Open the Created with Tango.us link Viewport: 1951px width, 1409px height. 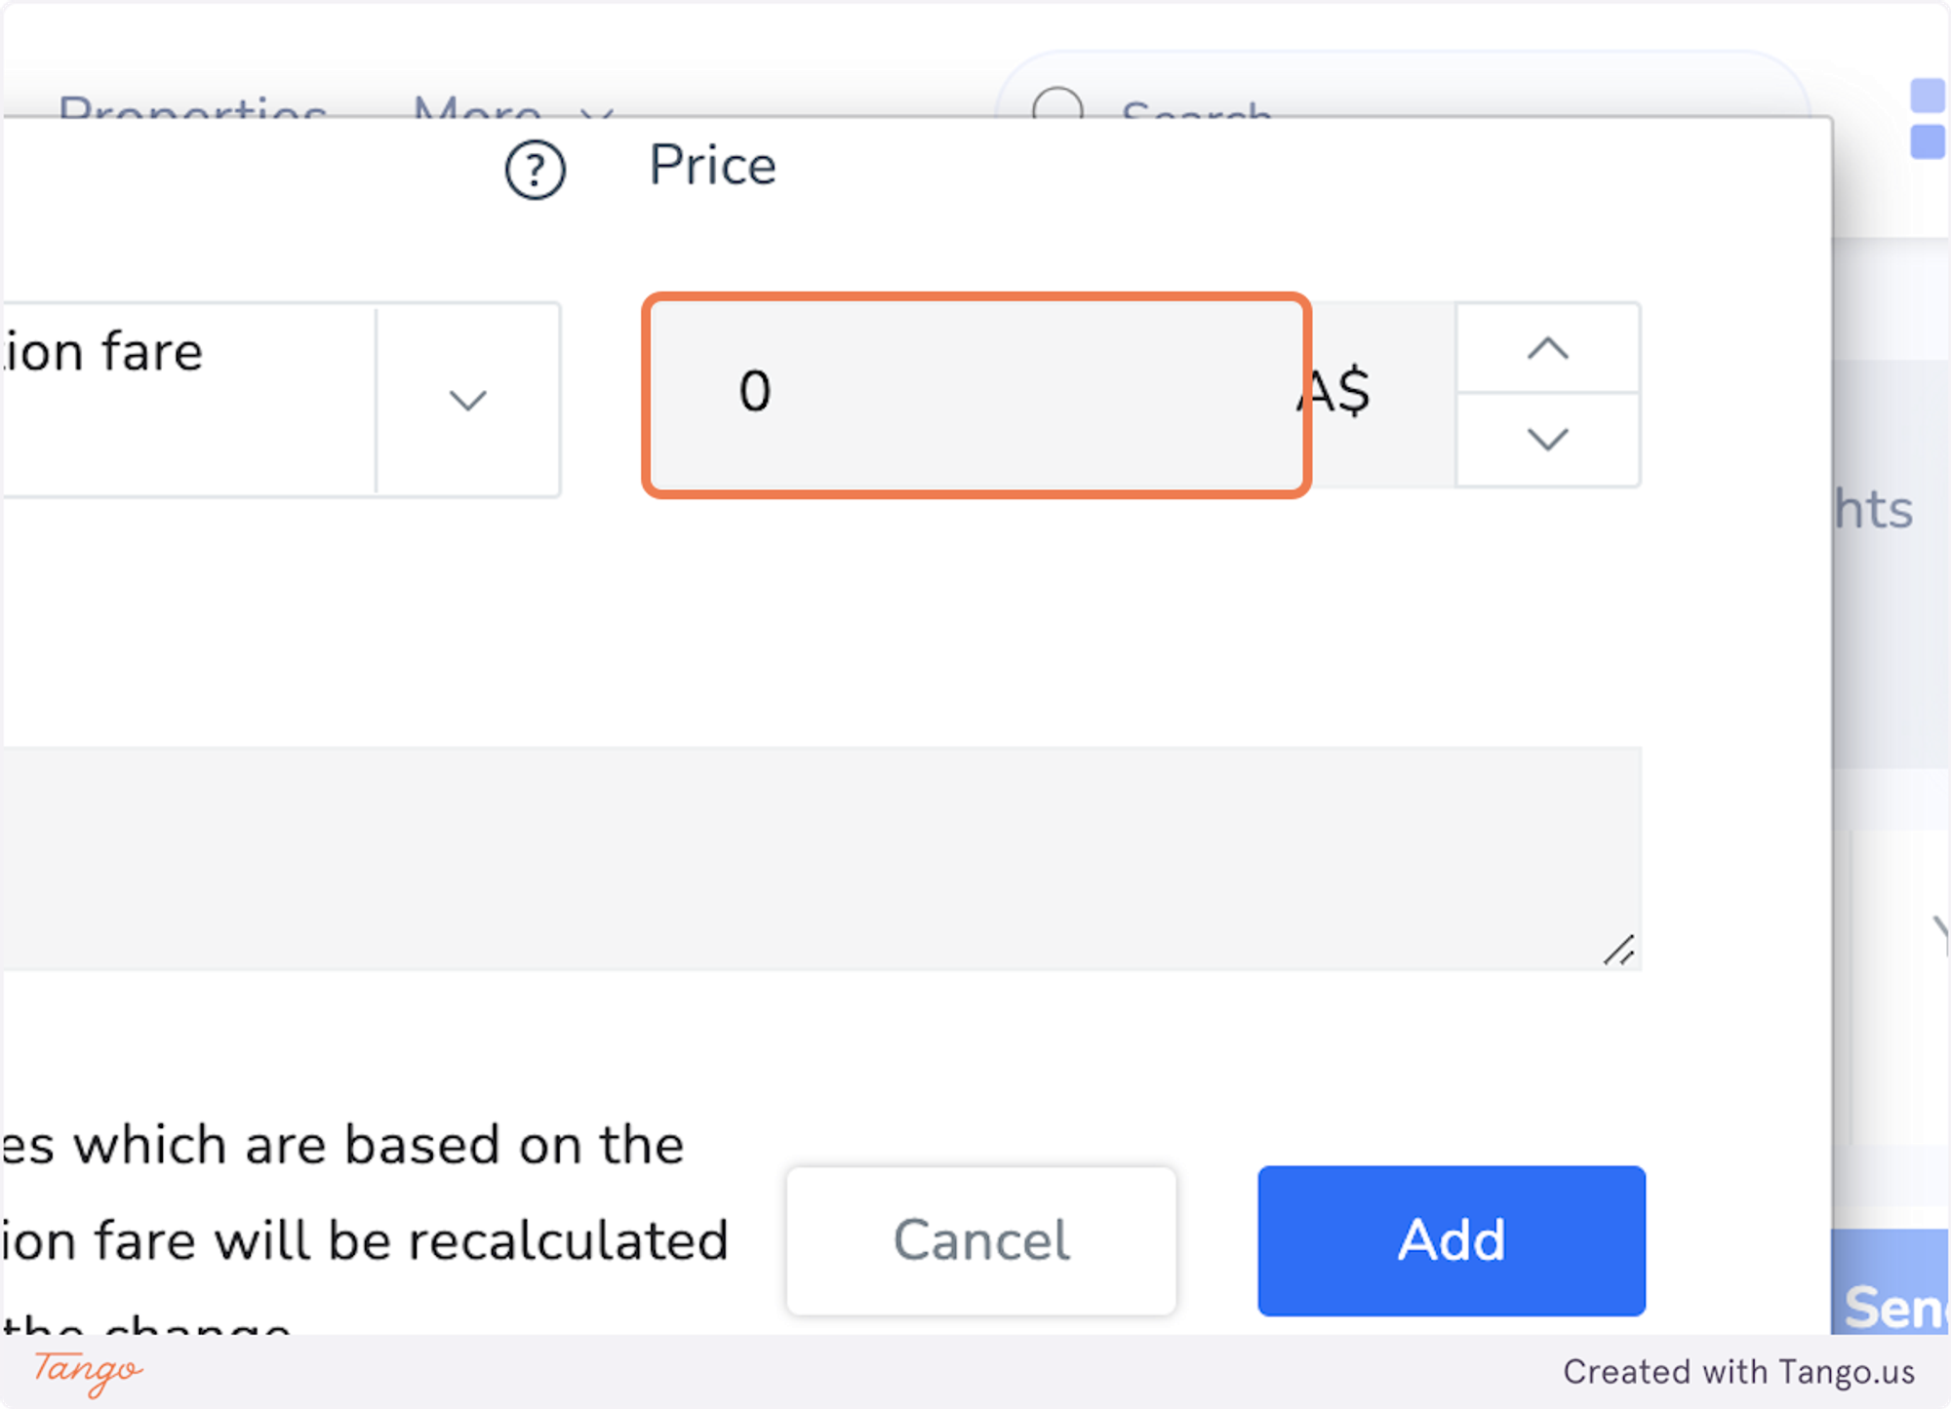[1738, 1372]
